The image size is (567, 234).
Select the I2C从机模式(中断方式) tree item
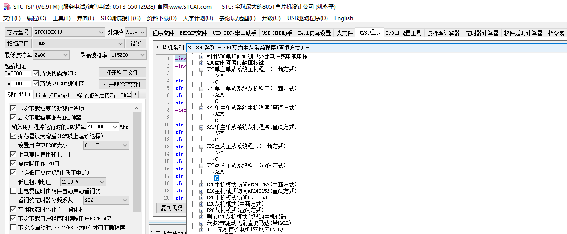(235, 204)
